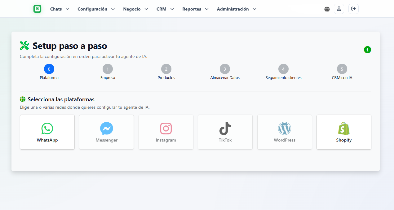
Task: Click the Elige una o varias redes text
Action: point(85,107)
